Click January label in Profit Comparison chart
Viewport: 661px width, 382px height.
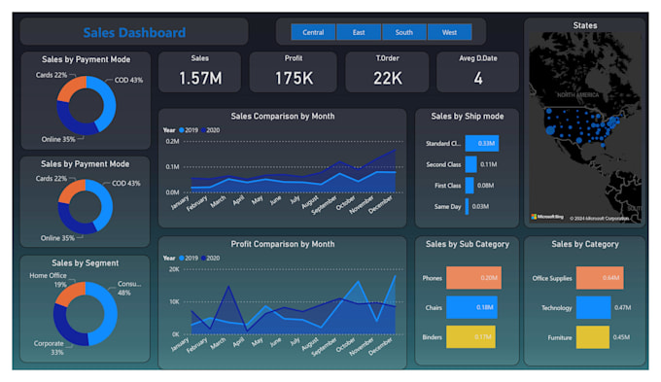pos(180,344)
